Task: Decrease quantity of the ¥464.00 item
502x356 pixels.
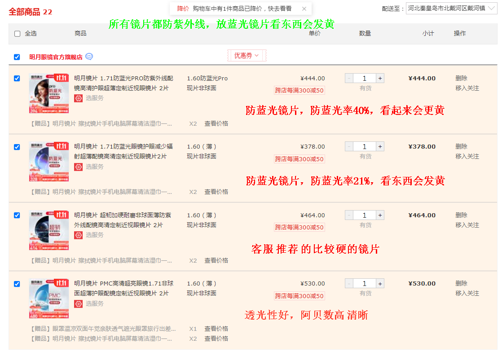Action: 349,215
